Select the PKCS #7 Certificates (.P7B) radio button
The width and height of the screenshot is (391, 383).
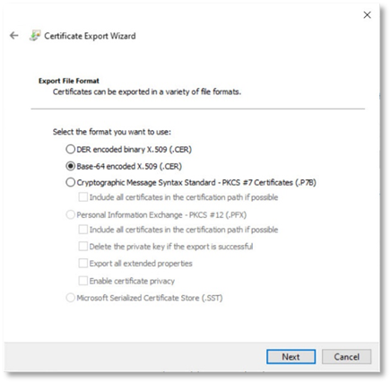(x=70, y=182)
